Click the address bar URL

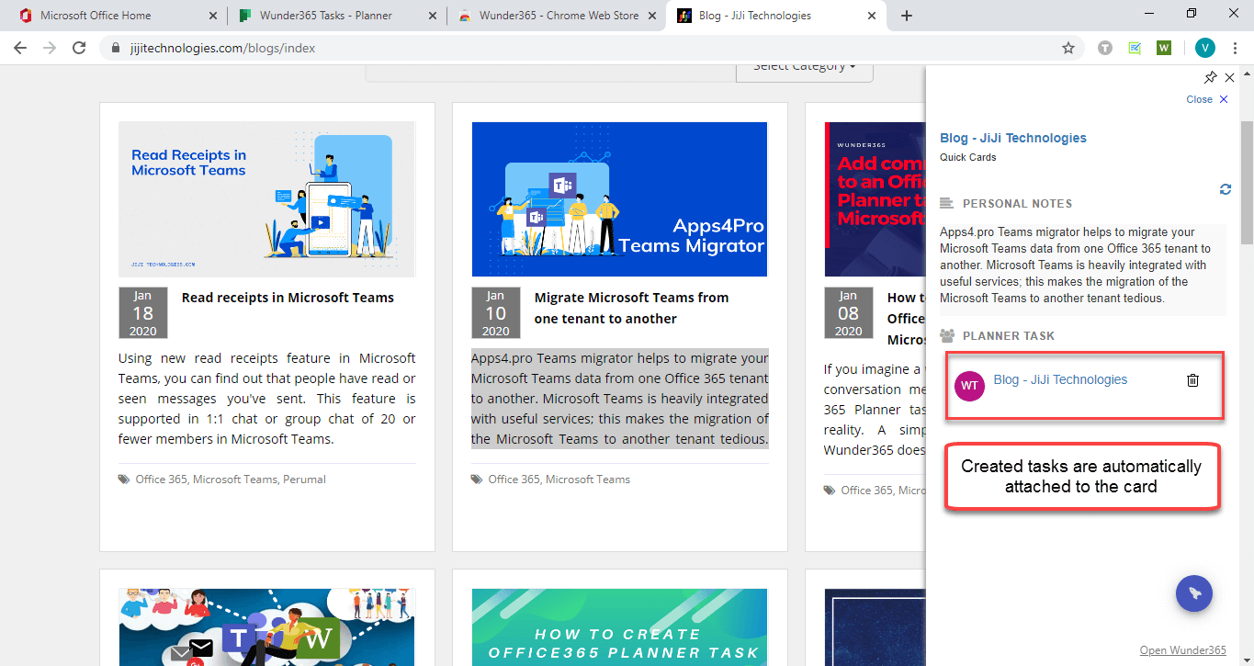point(223,48)
